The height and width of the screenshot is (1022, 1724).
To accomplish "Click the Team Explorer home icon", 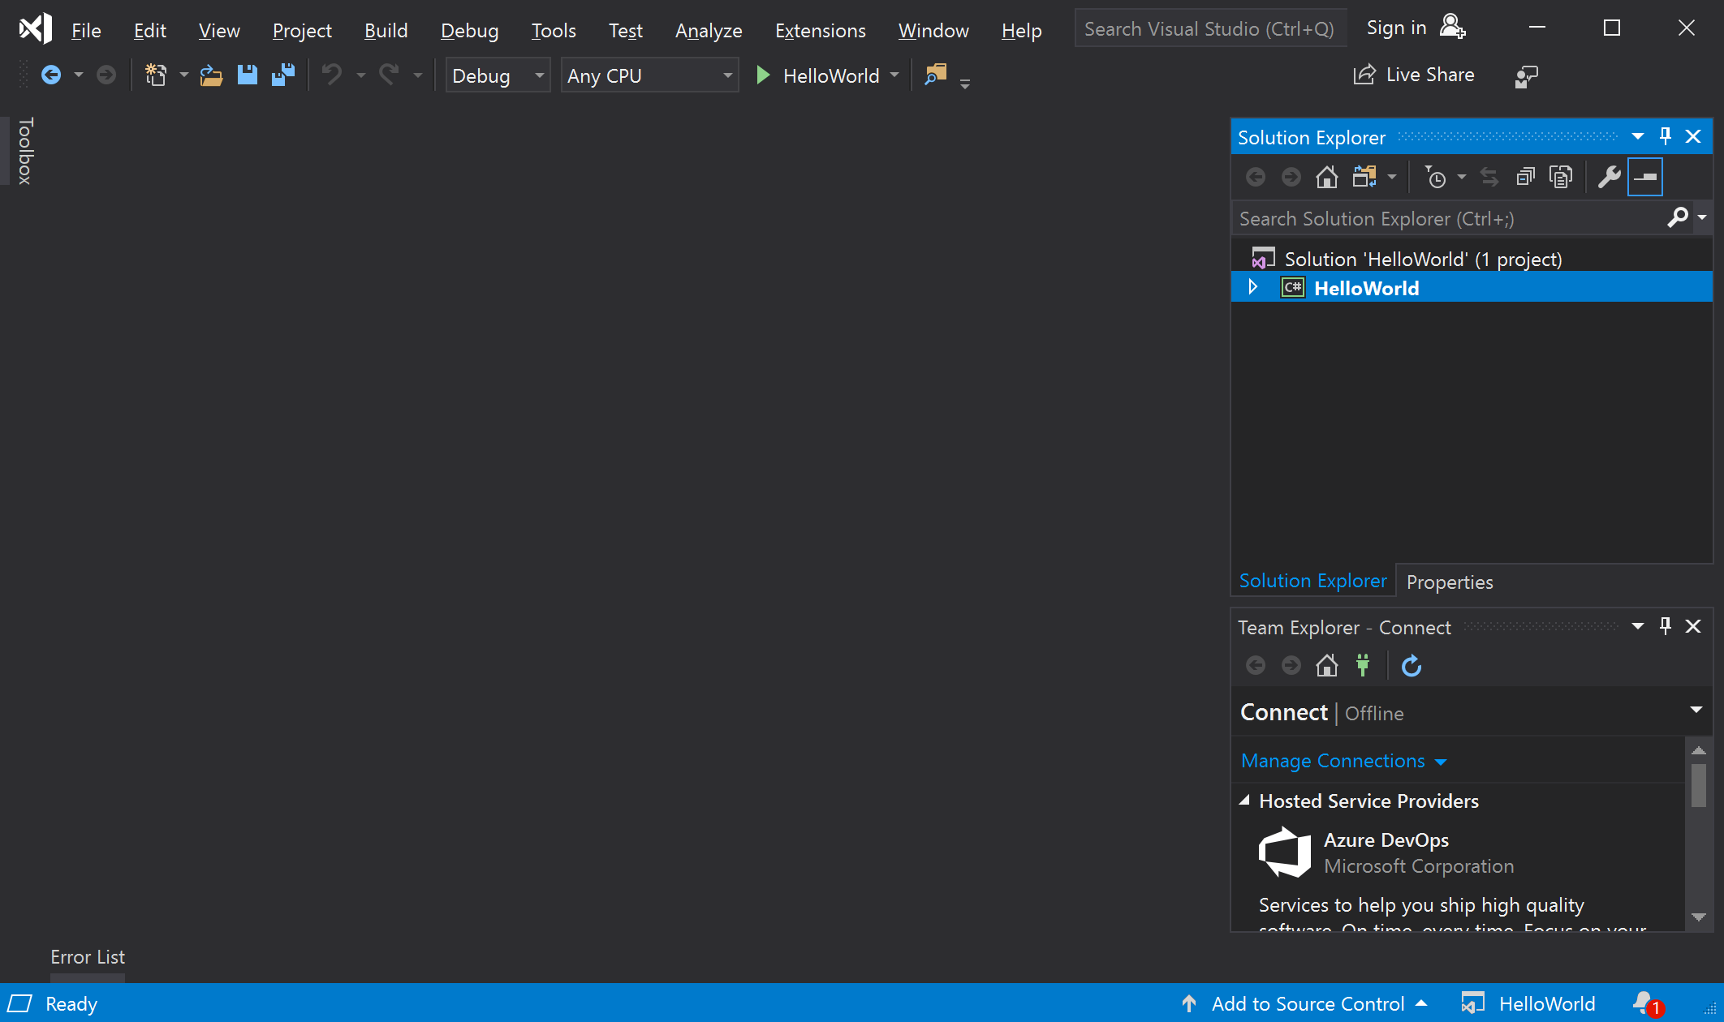I will click(1326, 665).
